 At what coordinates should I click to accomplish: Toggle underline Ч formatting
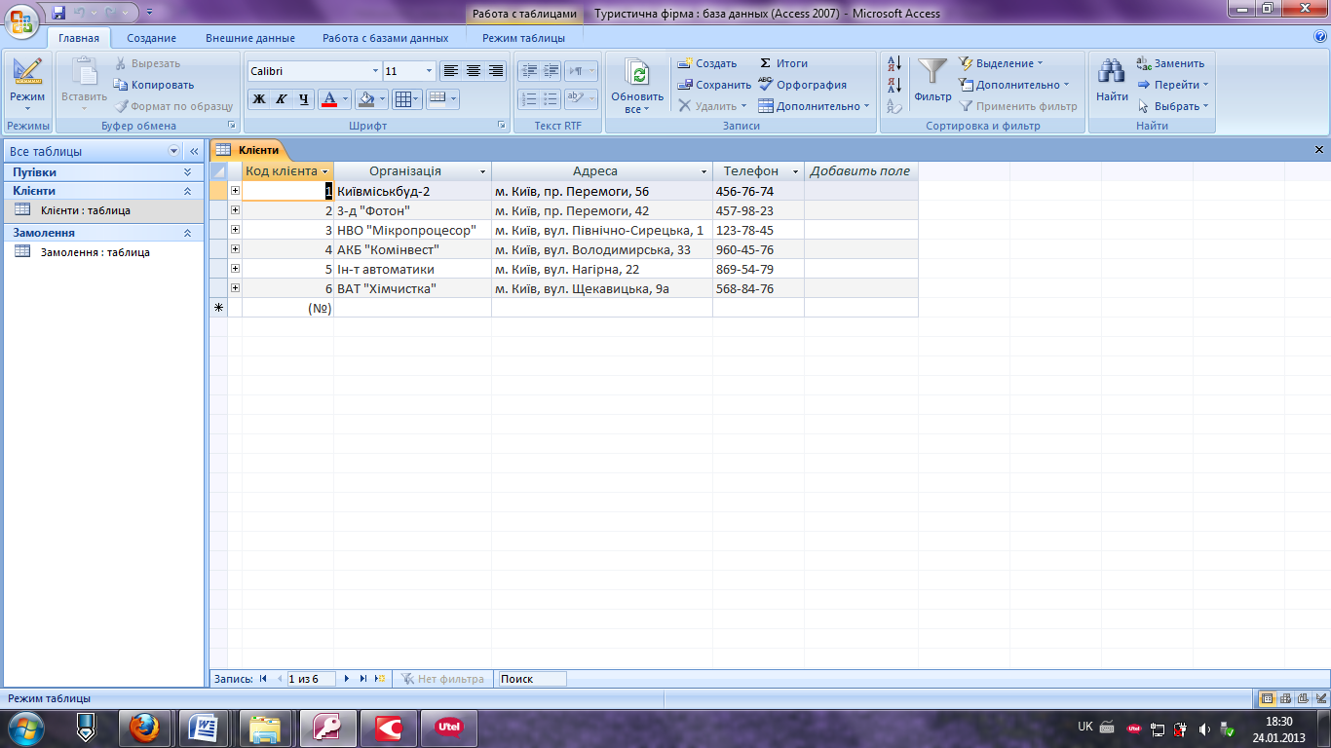click(304, 99)
